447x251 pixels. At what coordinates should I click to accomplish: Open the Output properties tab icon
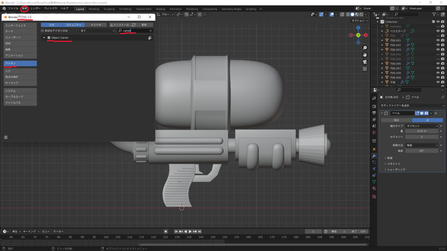374,113
